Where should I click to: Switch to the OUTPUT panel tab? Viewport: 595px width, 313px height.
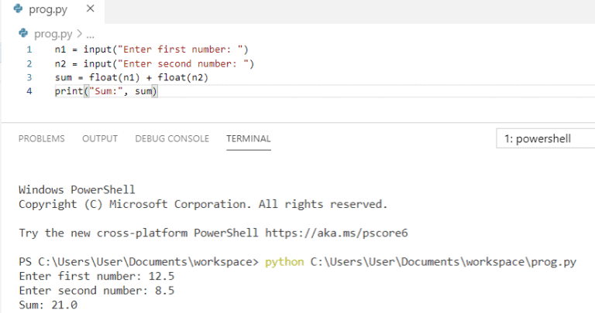pos(100,138)
